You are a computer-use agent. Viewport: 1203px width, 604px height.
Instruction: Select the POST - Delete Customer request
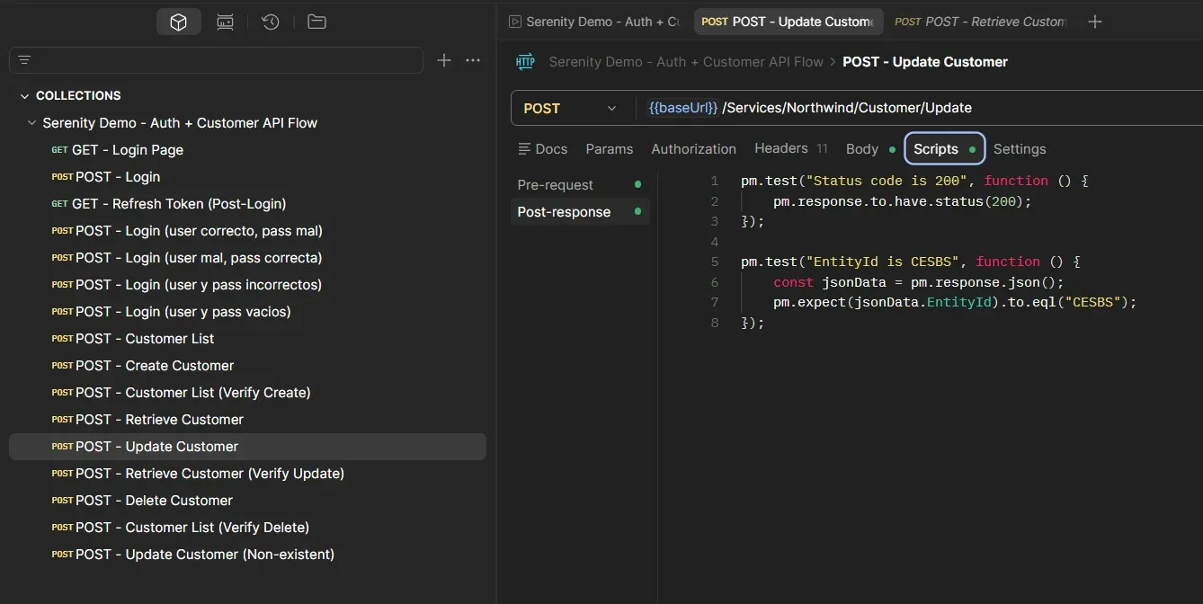point(151,500)
